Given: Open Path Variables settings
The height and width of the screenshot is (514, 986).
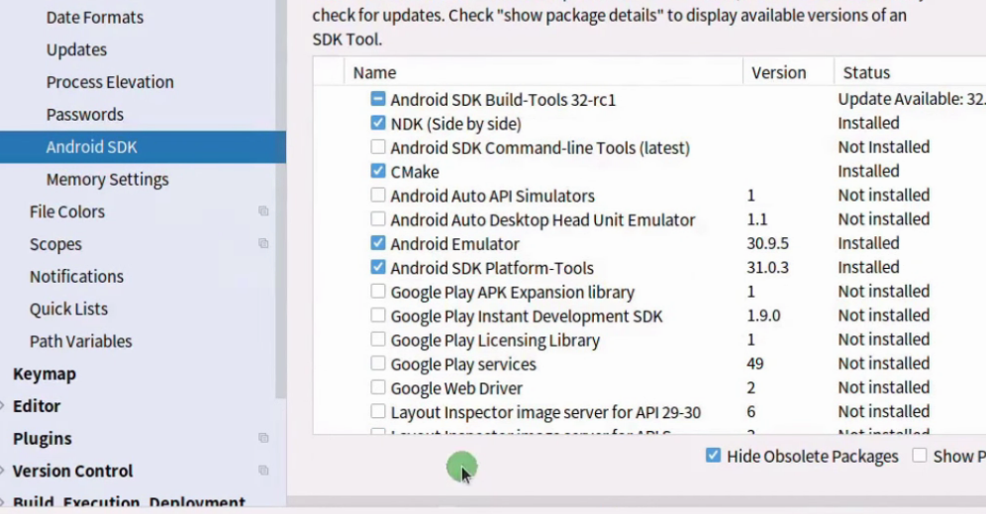Looking at the screenshot, I should [x=81, y=341].
